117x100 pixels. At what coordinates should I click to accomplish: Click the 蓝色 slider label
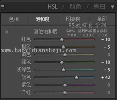(26, 77)
